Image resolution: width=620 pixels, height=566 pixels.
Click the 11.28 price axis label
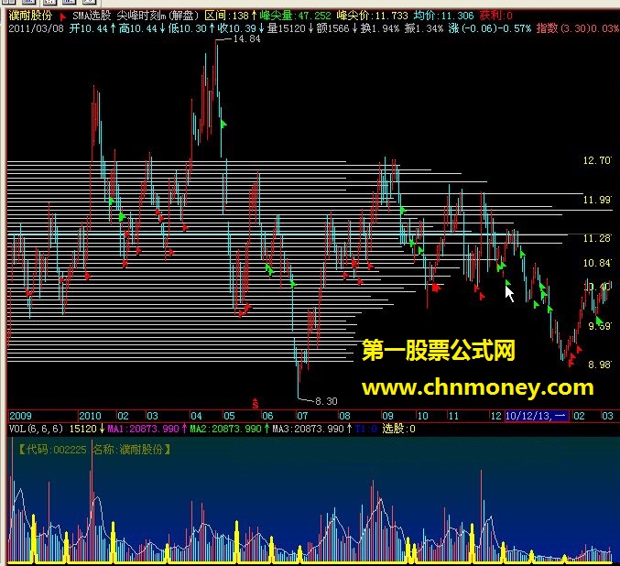(597, 238)
